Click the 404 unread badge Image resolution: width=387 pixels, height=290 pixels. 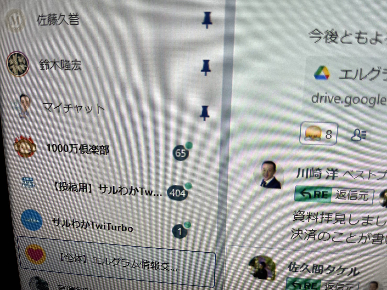[178, 193]
